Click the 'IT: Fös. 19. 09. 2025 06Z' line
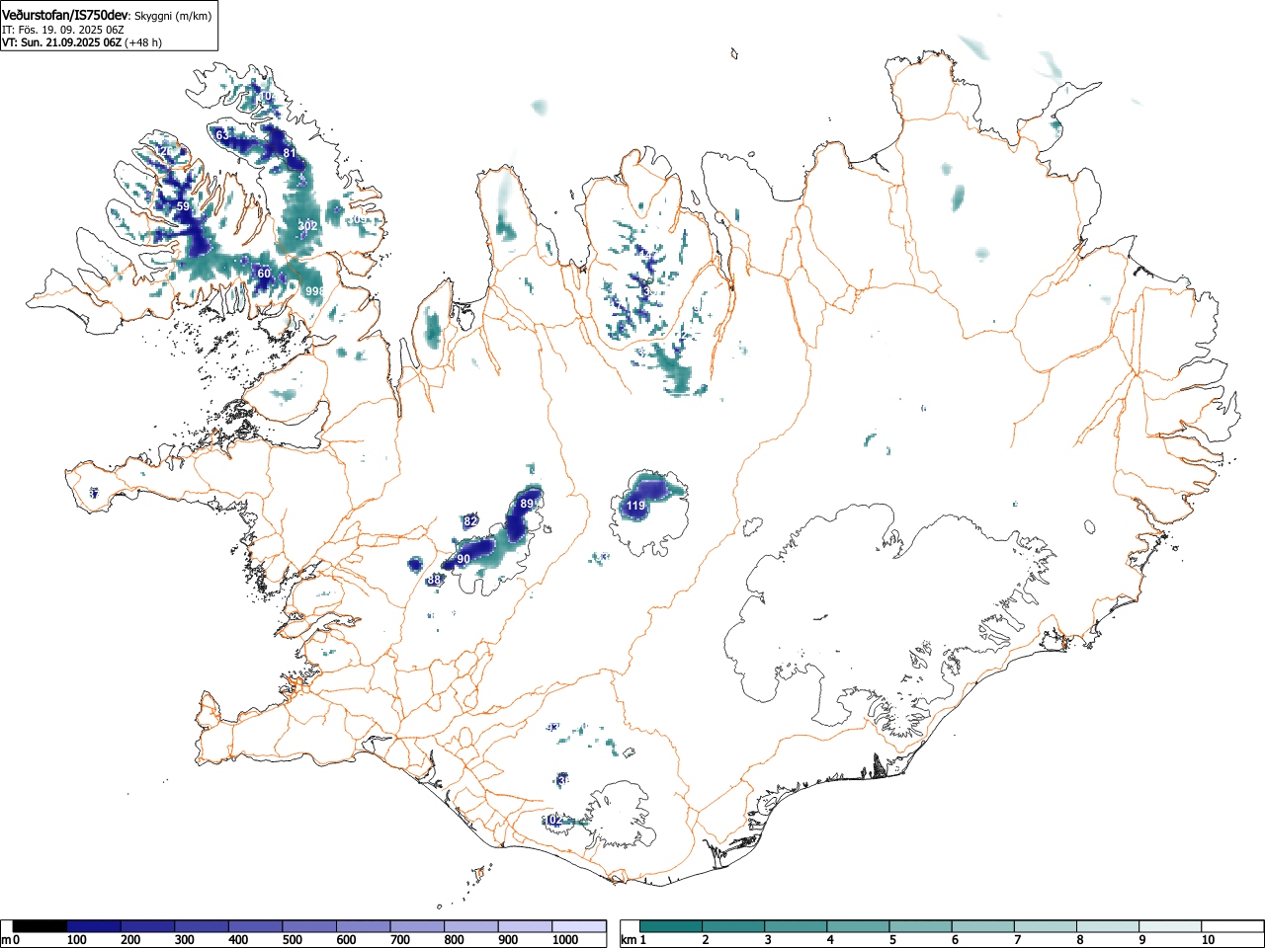Image resolution: width=1265 pixels, height=948 pixels. coord(62,30)
